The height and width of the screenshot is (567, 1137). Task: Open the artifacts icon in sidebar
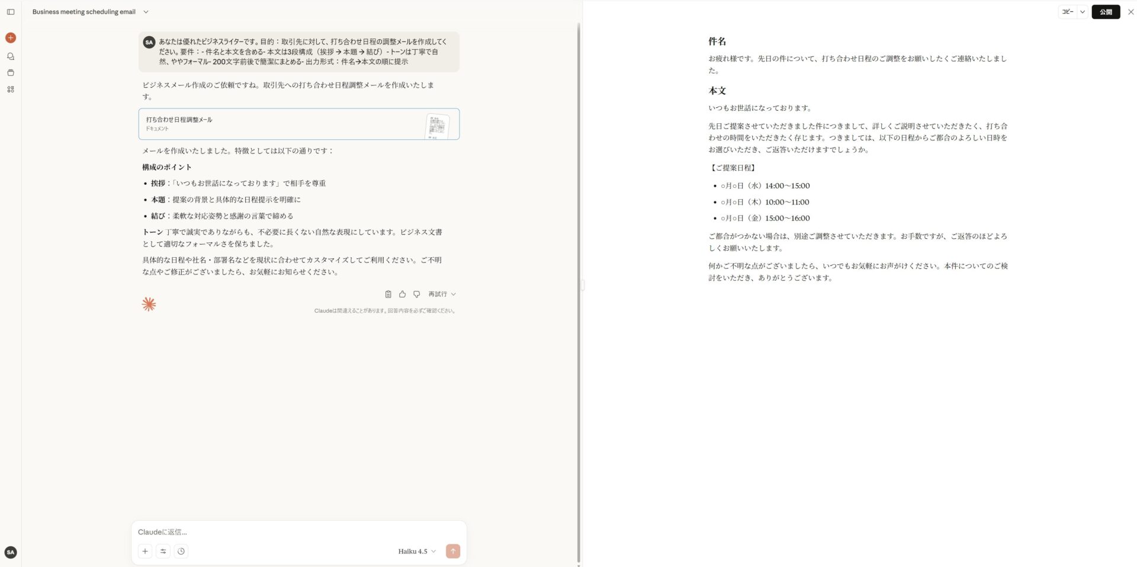click(x=11, y=89)
